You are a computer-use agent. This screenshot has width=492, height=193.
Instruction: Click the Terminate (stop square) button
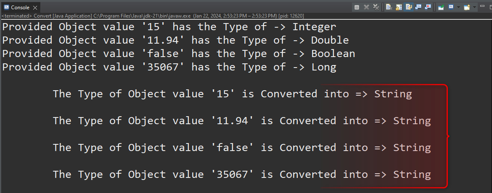pos(357,7)
